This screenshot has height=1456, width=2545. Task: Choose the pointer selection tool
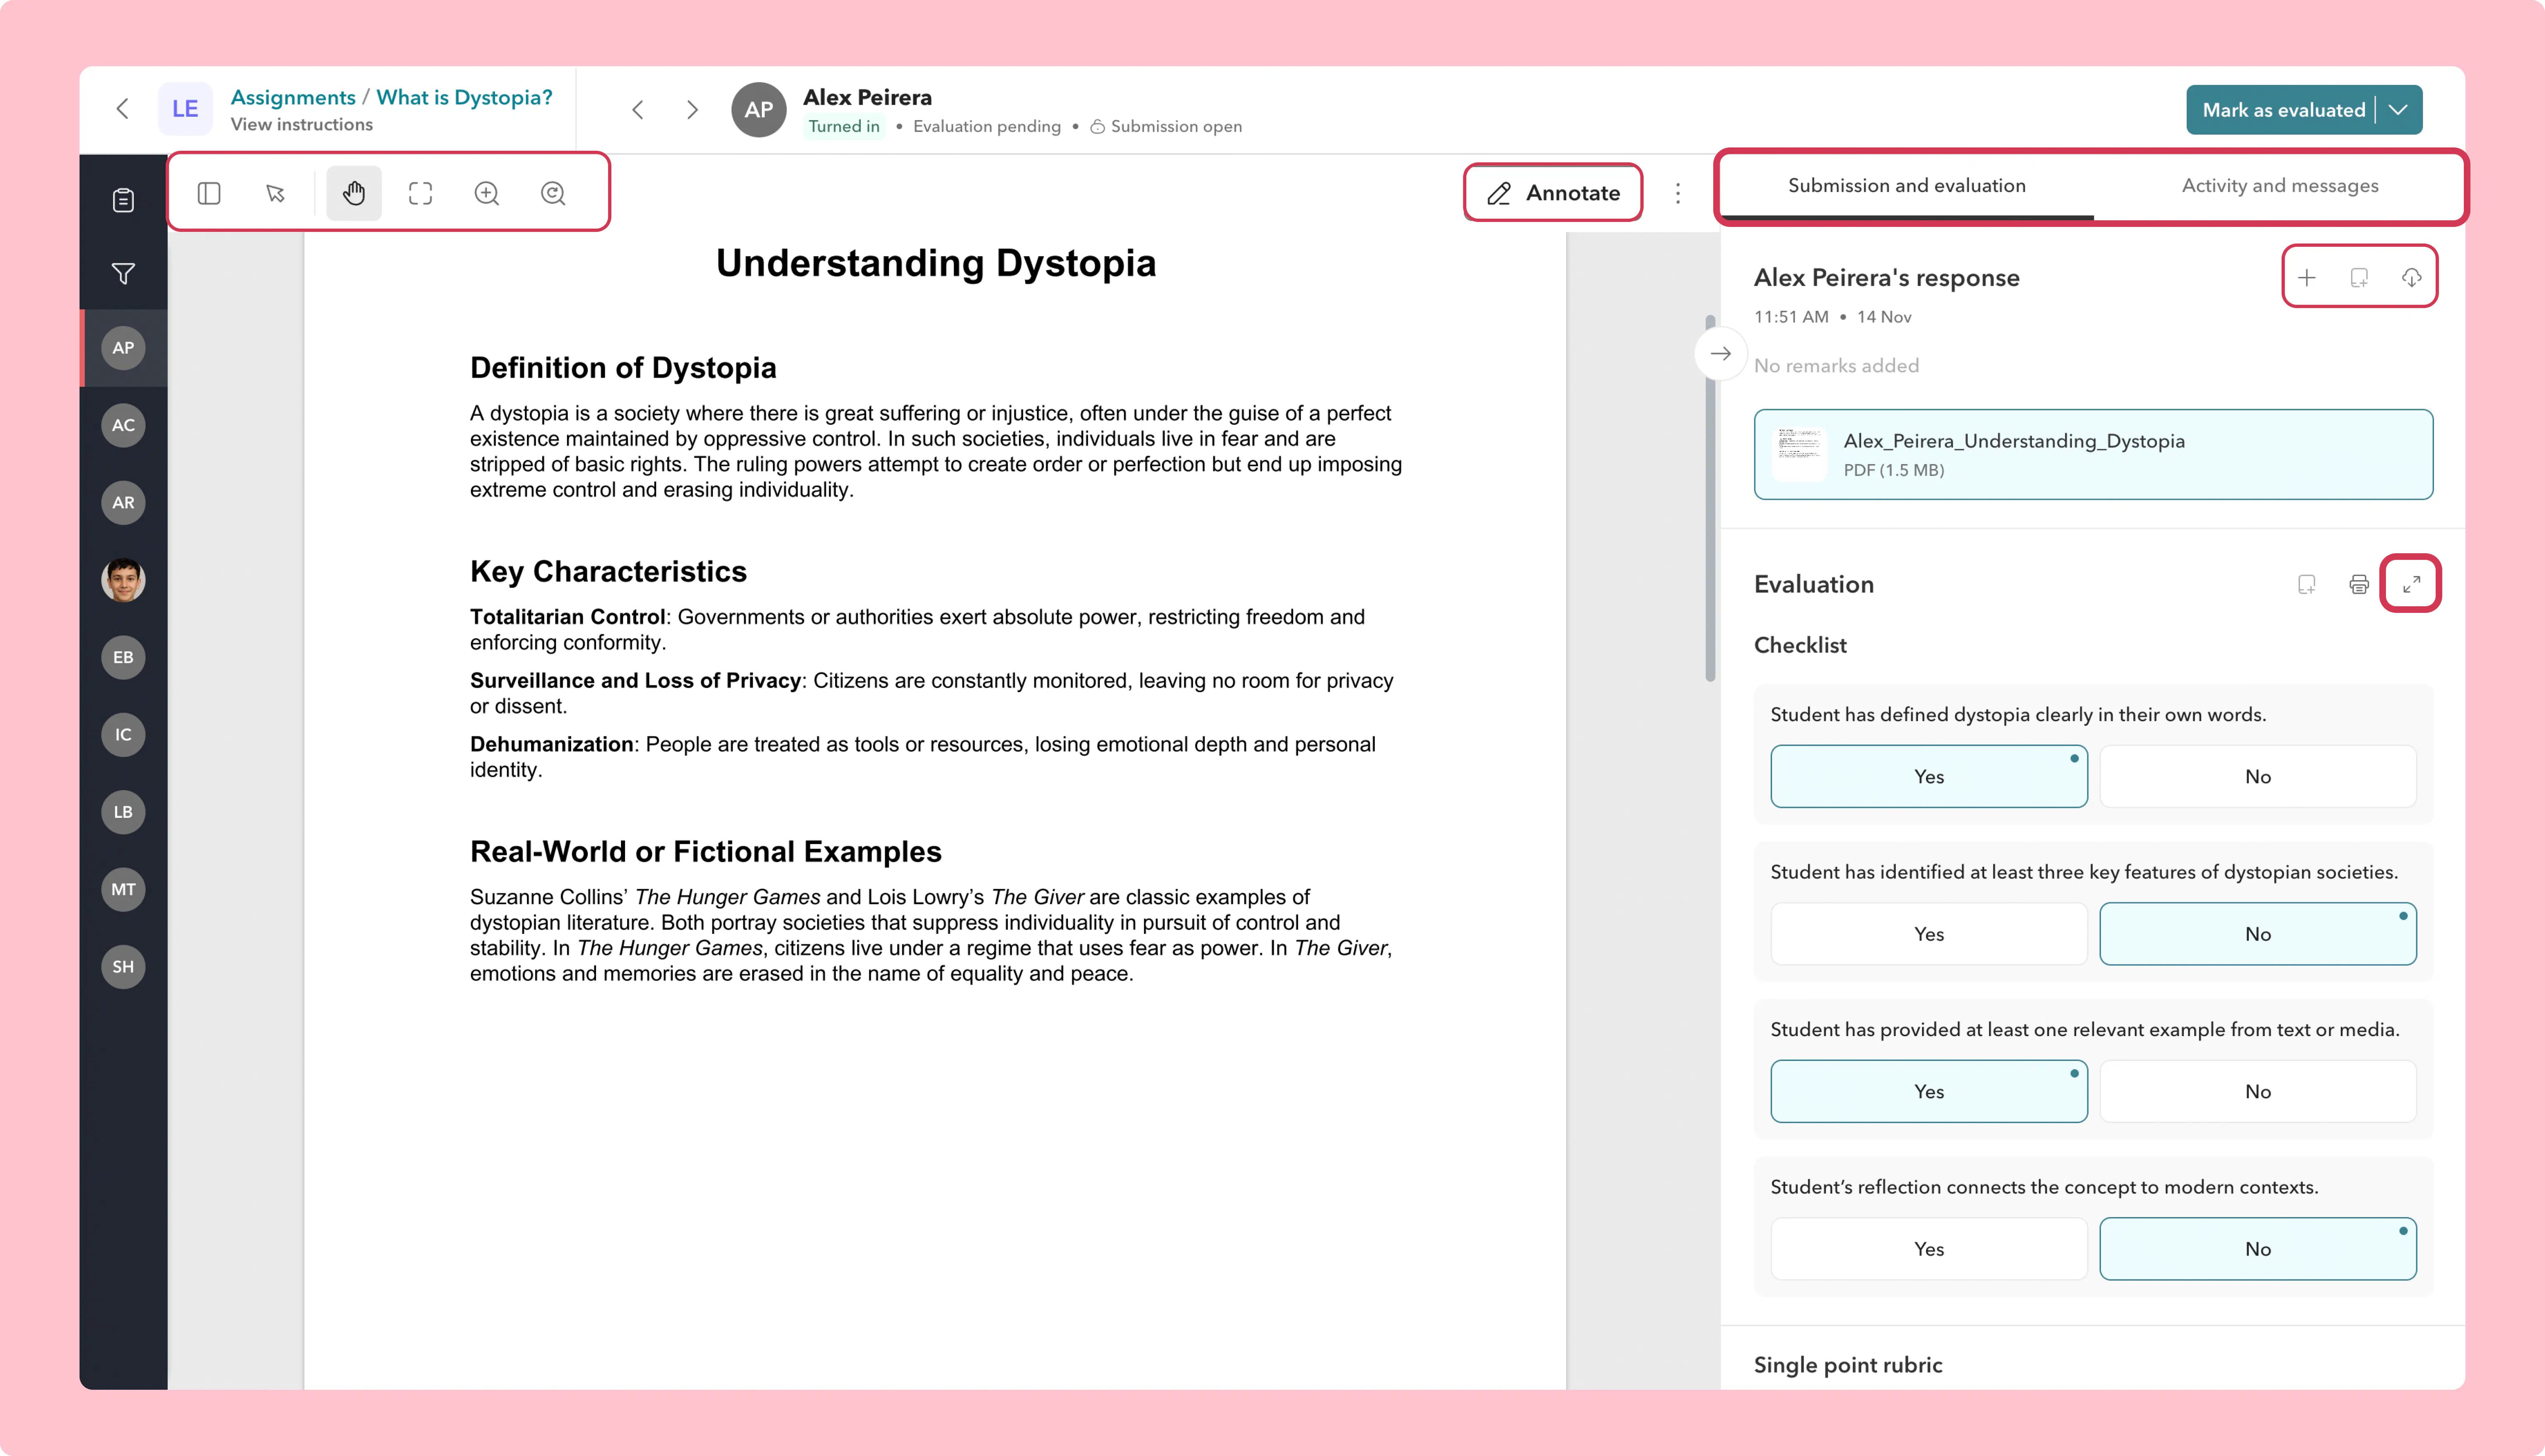(276, 193)
